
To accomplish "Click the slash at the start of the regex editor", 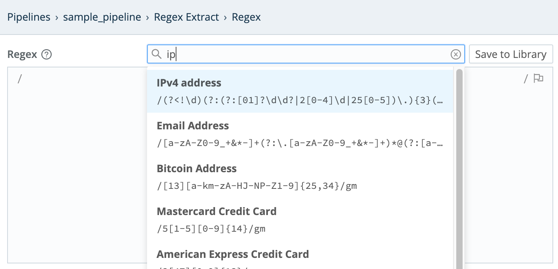I will pos(19,78).
